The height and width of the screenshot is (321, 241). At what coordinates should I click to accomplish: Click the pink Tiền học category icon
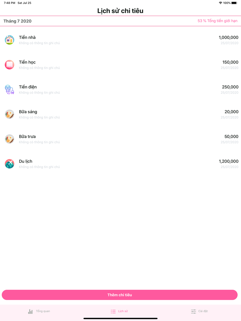point(10,65)
